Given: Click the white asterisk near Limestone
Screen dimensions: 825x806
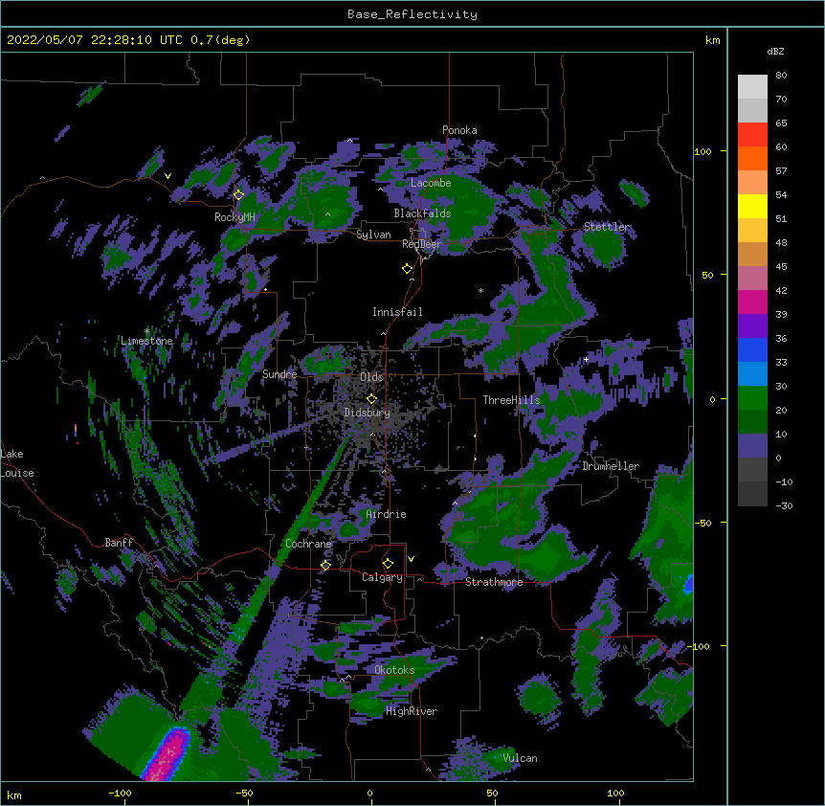Looking at the screenshot, I should click(x=146, y=331).
